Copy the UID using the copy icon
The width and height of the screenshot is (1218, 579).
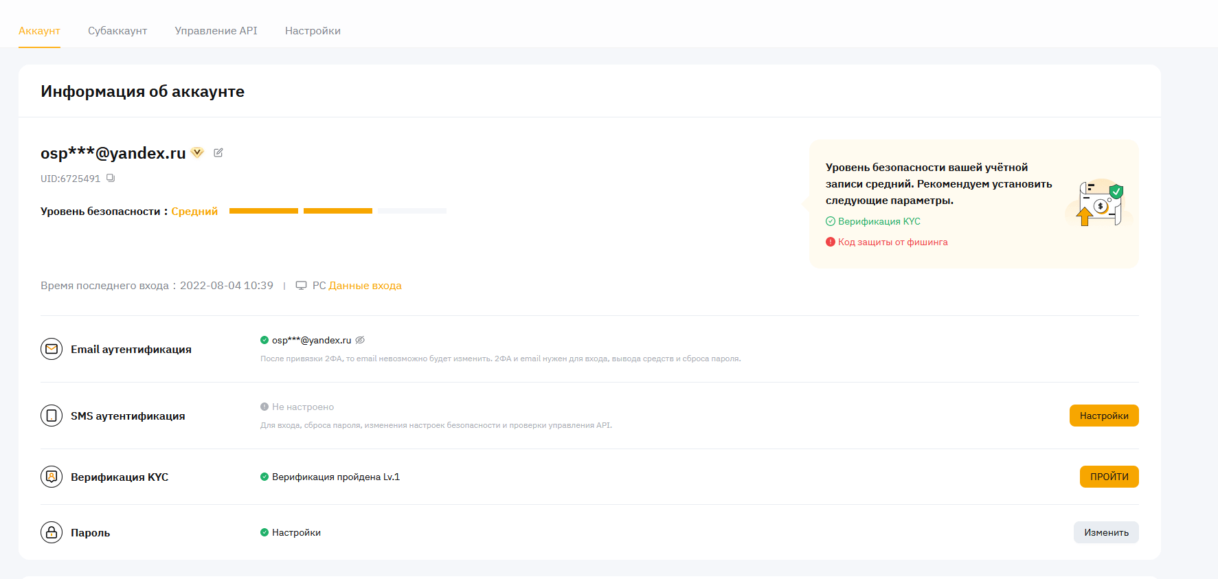(x=111, y=179)
